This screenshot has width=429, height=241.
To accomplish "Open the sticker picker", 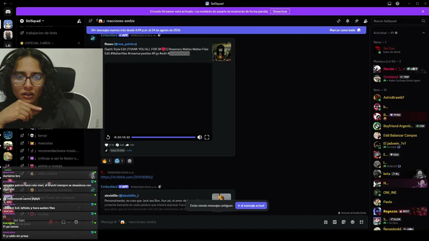I will (344, 222).
